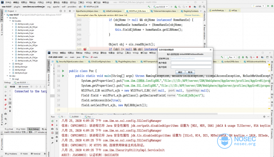
Task: Run main method from gutter arrow on line 32
Action: click(x=63, y=76)
